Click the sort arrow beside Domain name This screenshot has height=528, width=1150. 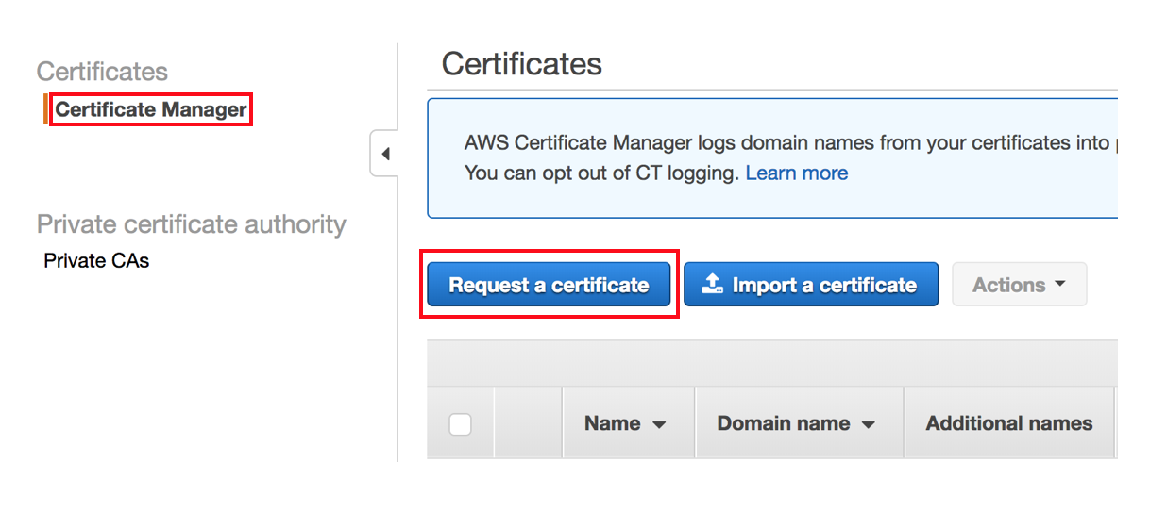[x=868, y=425]
